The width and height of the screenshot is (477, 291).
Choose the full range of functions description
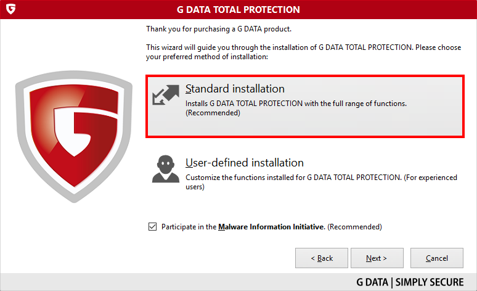coord(296,108)
